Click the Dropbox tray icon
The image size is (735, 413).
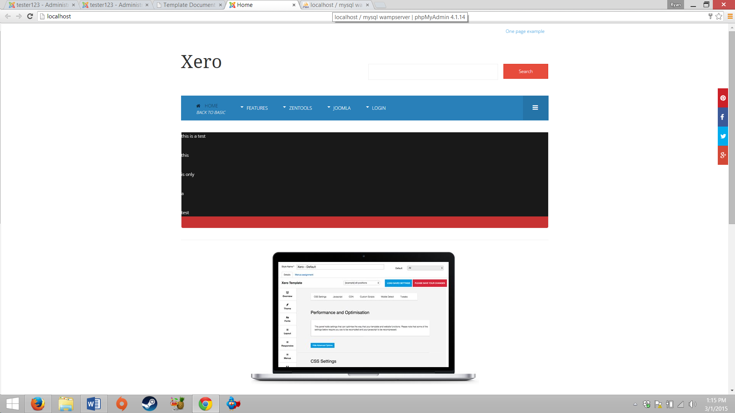tap(647, 404)
